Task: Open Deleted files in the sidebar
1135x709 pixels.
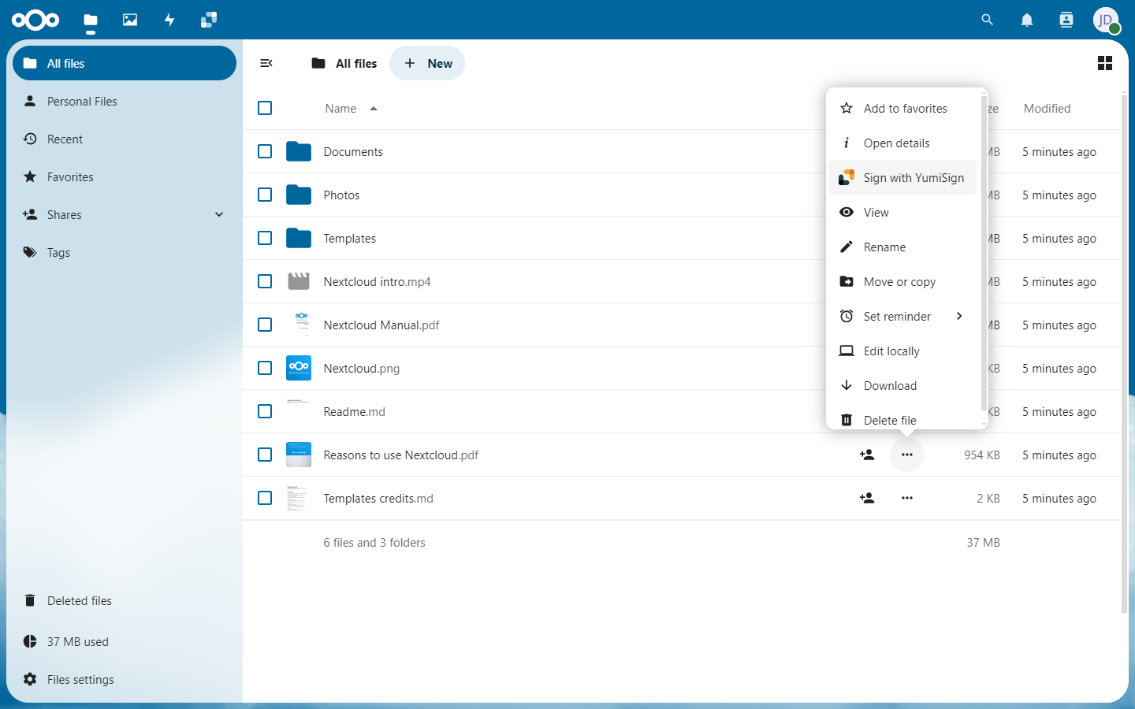Action: [125, 600]
